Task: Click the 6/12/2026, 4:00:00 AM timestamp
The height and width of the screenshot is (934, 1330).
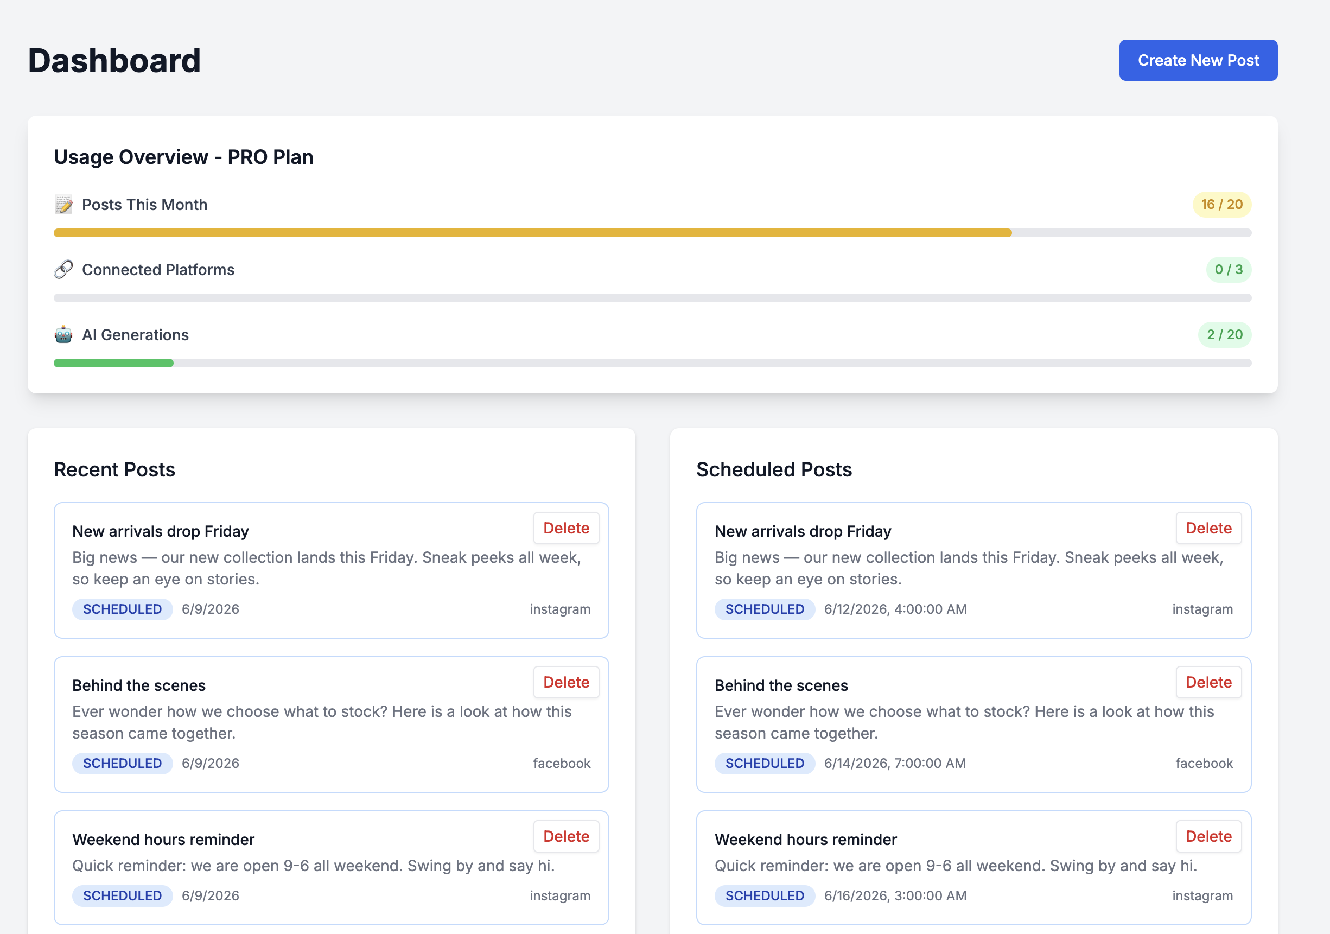Action: tap(895, 609)
